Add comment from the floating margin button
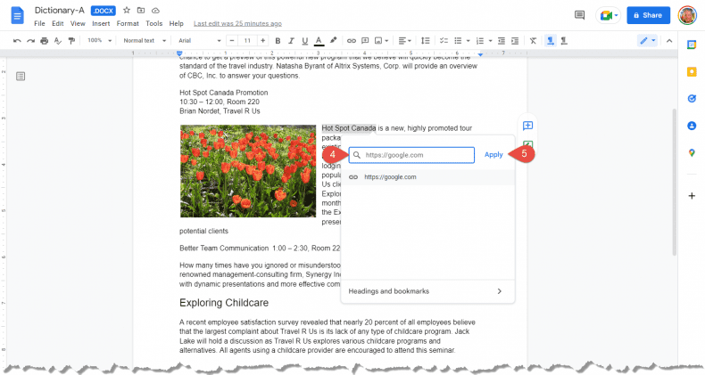Viewport: 705px width, 375px height. pos(527,126)
